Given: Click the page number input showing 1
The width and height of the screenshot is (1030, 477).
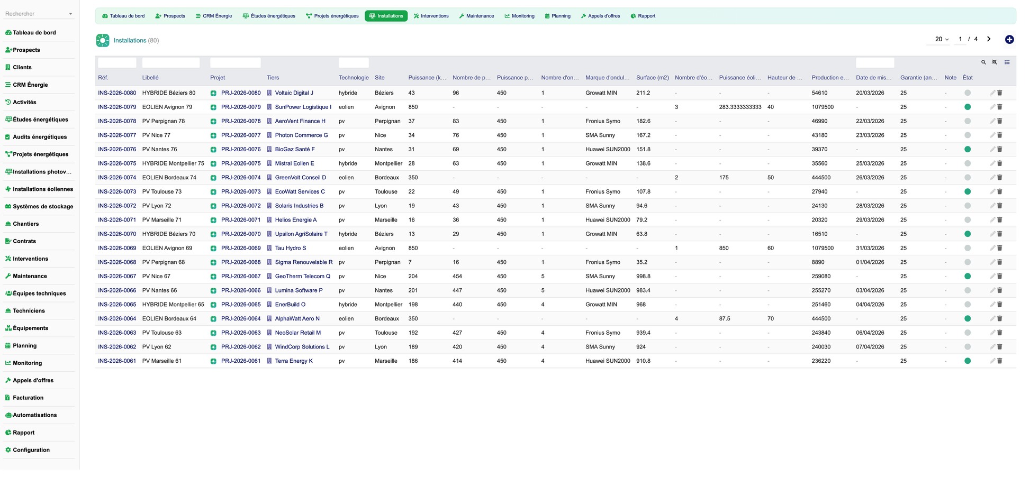Looking at the screenshot, I should (960, 39).
